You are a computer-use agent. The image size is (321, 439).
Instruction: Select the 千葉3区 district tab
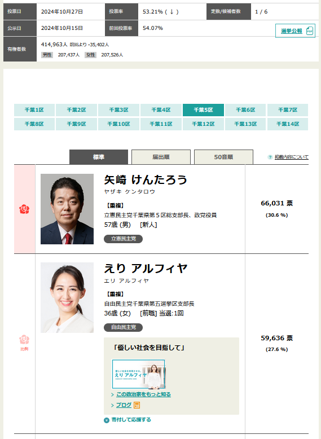coord(118,109)
